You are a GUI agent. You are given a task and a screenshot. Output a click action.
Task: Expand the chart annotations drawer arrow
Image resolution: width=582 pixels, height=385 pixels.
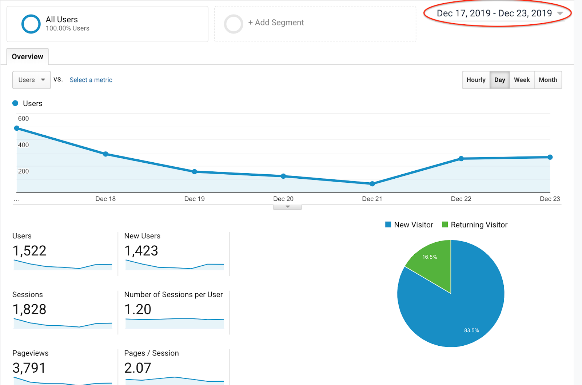click(x=287, y=207)
